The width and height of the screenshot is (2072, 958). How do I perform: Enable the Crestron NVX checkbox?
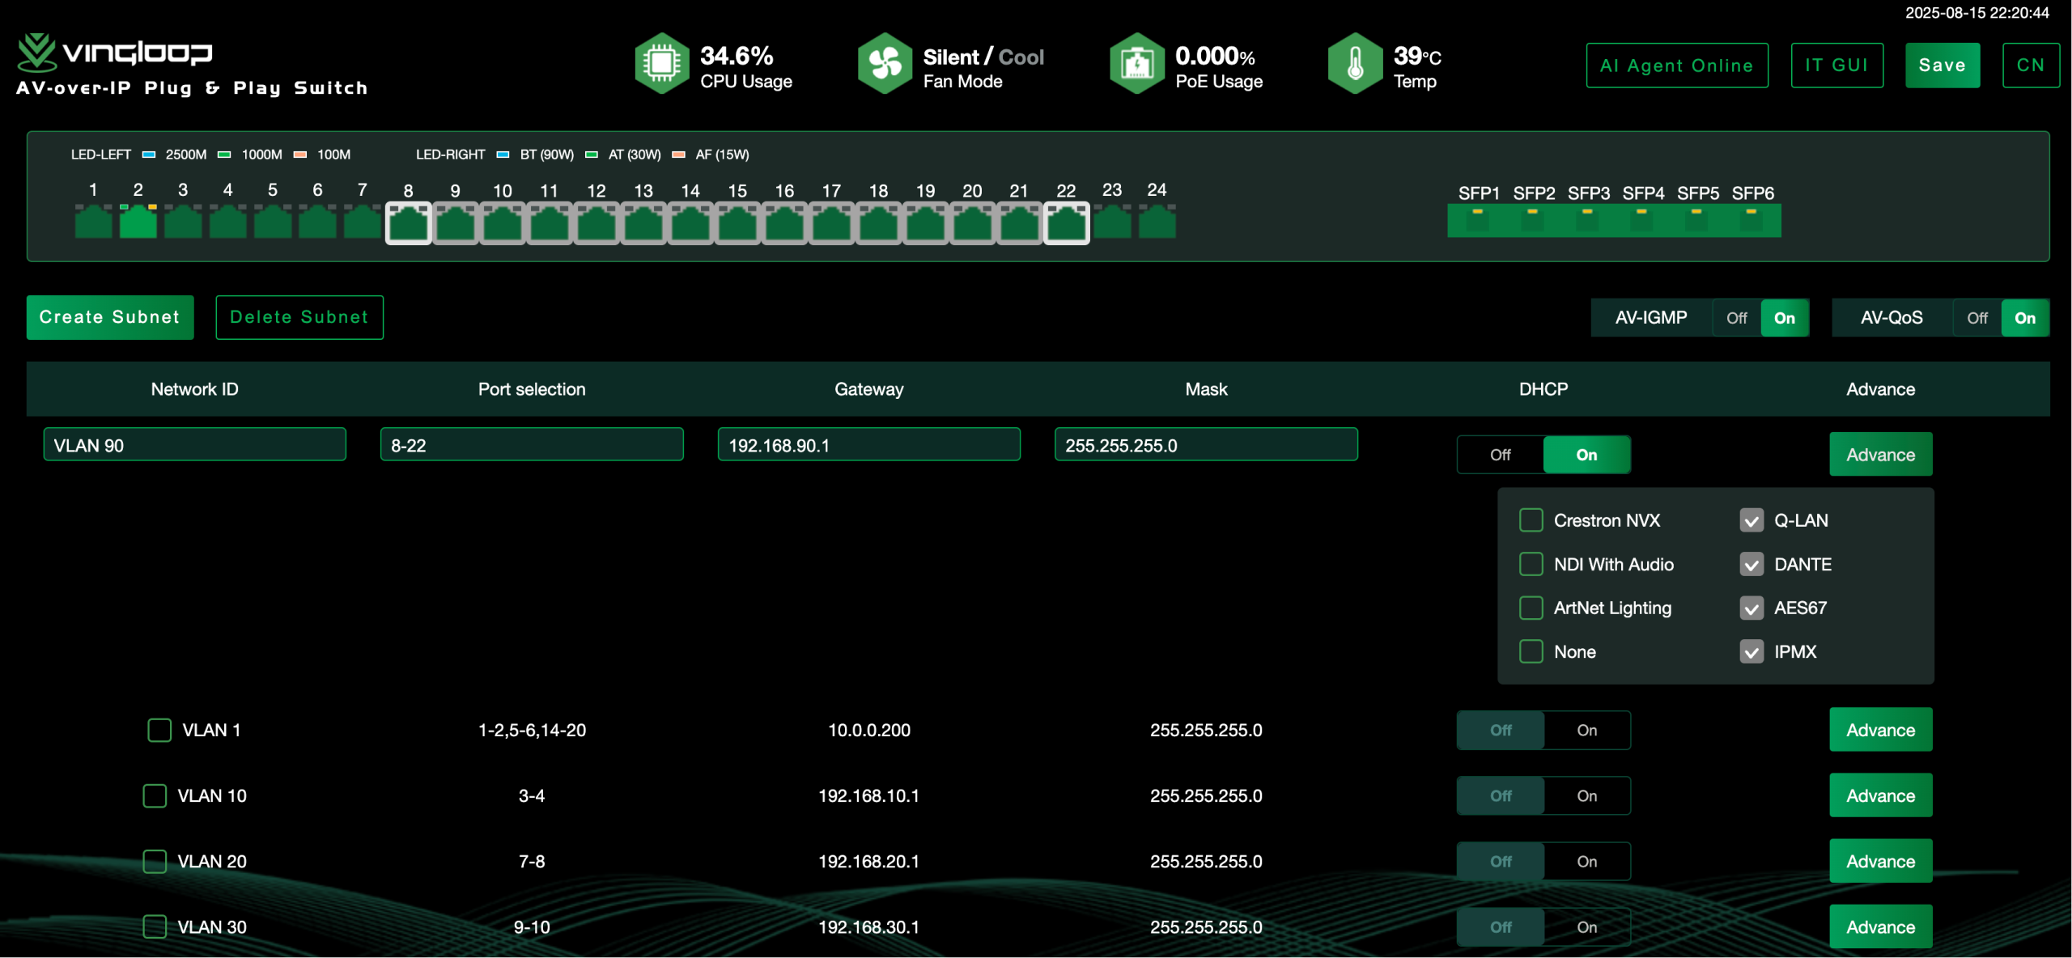point(1531,520)
